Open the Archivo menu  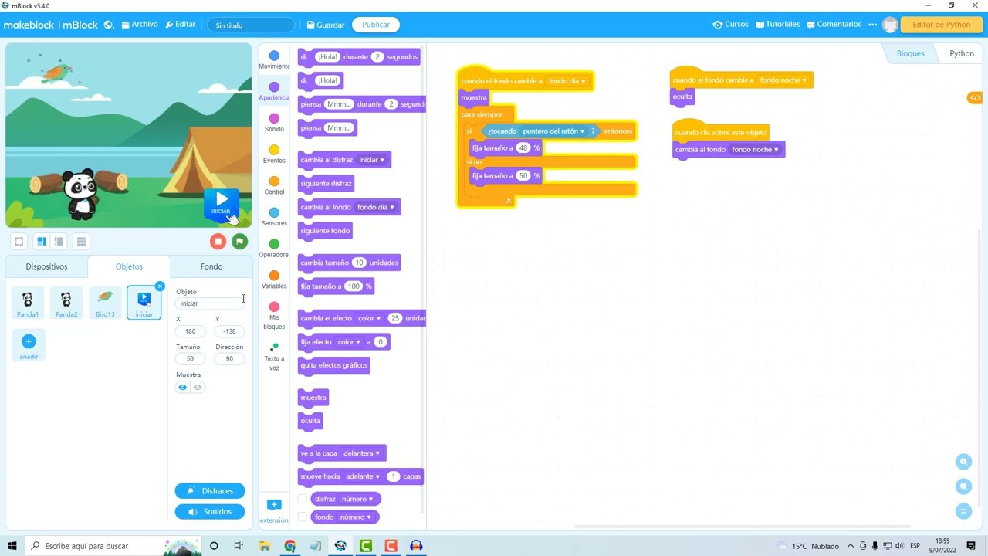click(x=140, y=25)
